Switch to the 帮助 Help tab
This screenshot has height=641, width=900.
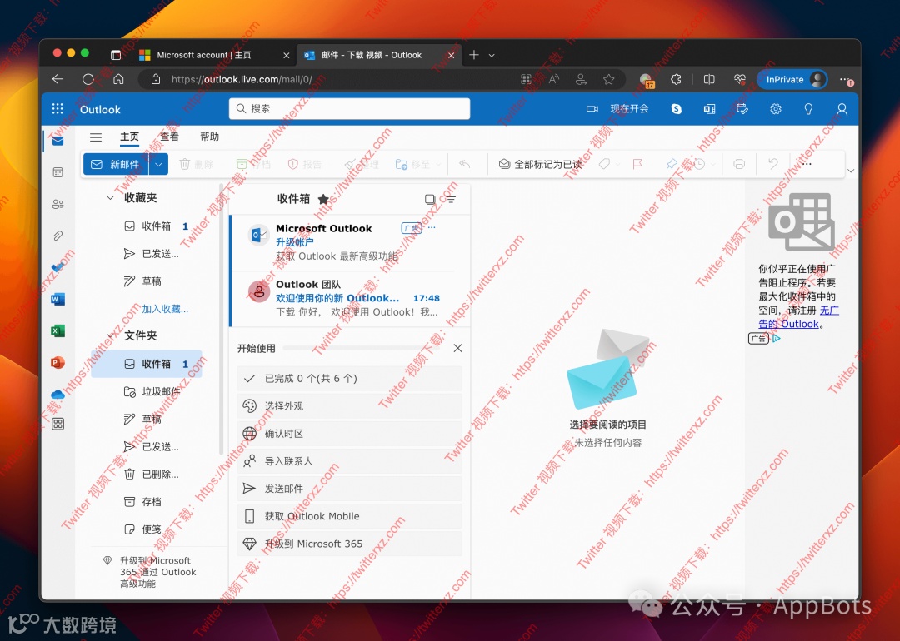point(209,137)
